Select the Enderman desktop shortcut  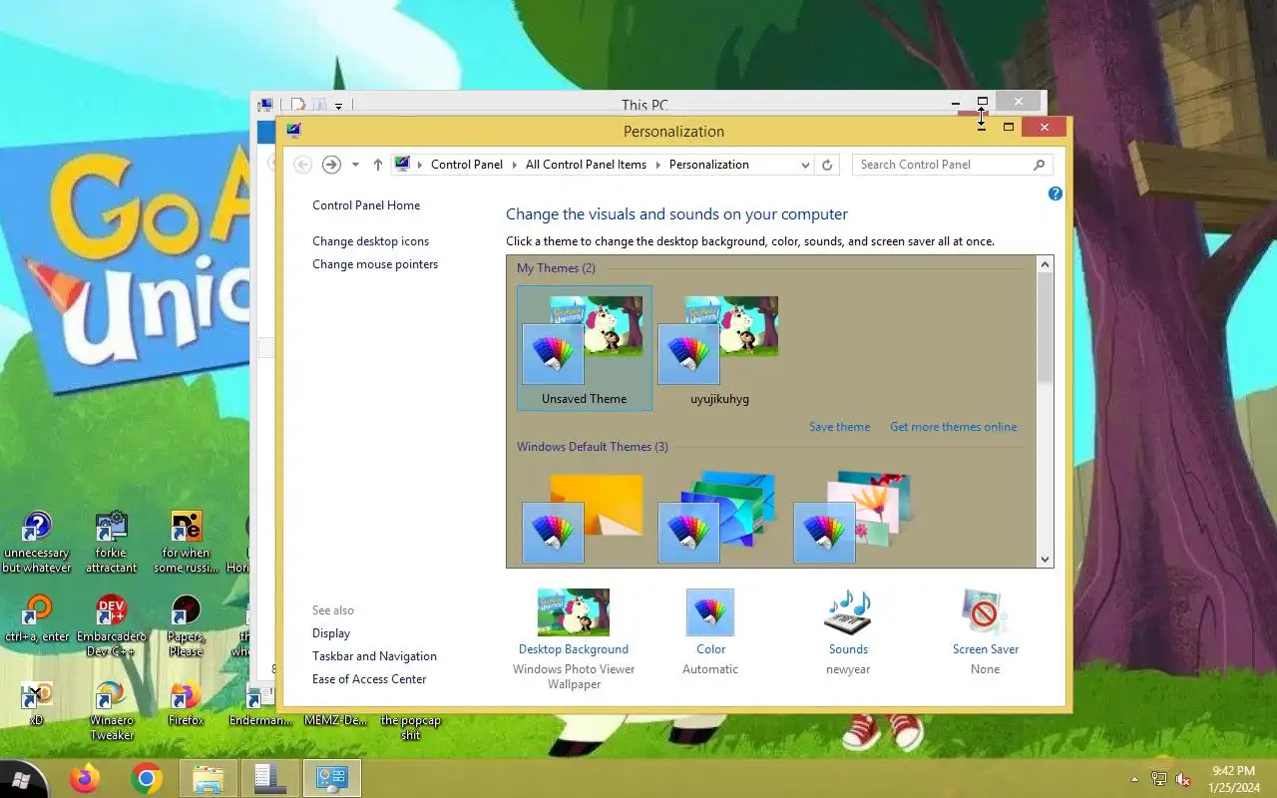[x=259, y=703]
